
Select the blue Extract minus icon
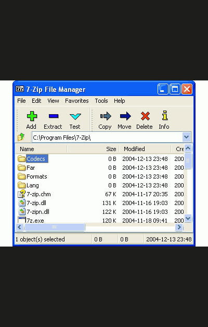pyautogui.click(x=54, y=116)
